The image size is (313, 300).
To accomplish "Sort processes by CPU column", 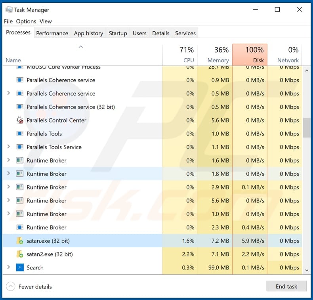I will click(179, 55).
